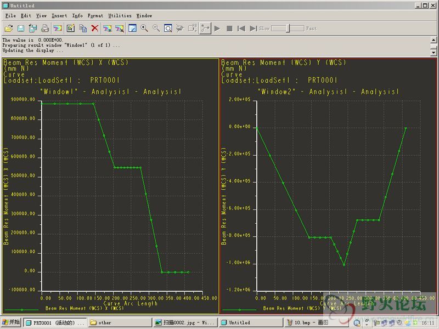Step animation to previous frame
The height and width of the screenshot is (329, 439).
point(241,28)
